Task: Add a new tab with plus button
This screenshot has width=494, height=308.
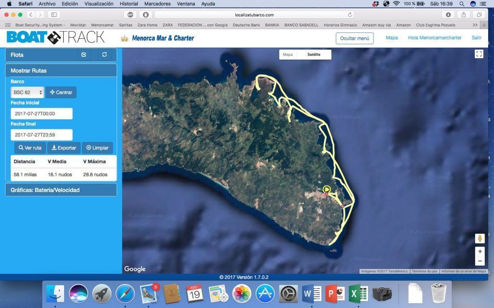Action: click(484, 25)
